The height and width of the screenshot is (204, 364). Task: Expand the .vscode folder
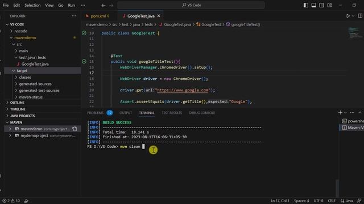click(x=43, y=31)
